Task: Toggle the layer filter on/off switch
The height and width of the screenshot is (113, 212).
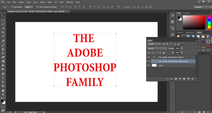Action: coord(182,44)
